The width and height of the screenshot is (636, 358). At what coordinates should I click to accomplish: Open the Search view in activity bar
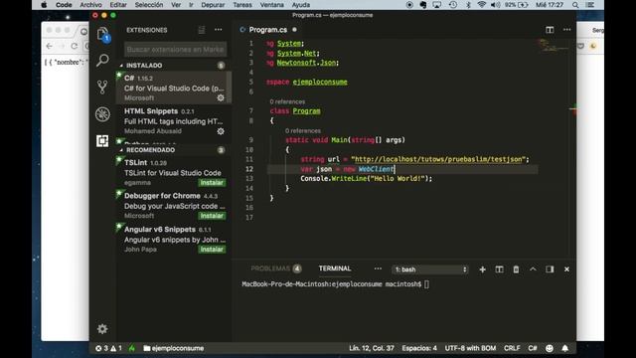(x=102, y=60)
